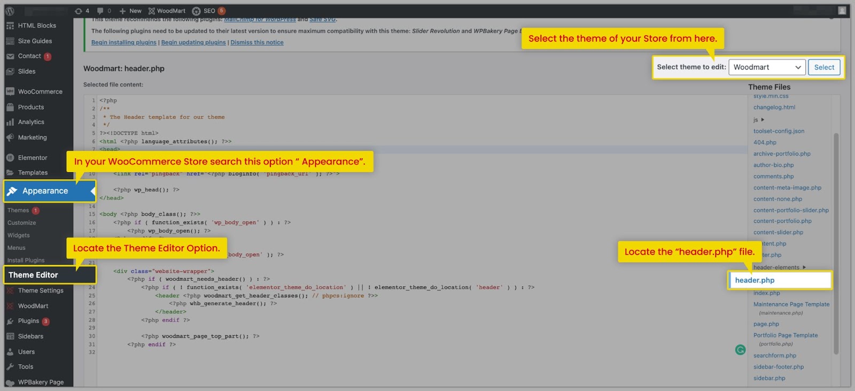
Task: Click the Tools wrench icon
Action: pos(10,367)
